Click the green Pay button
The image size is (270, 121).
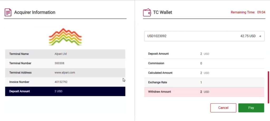pyautogui.click(x=251, y=108)
